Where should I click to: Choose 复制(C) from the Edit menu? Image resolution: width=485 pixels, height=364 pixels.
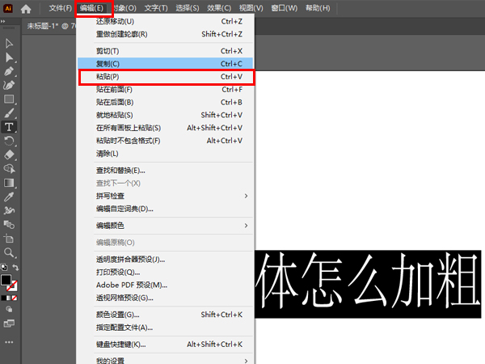coord(166,63)
